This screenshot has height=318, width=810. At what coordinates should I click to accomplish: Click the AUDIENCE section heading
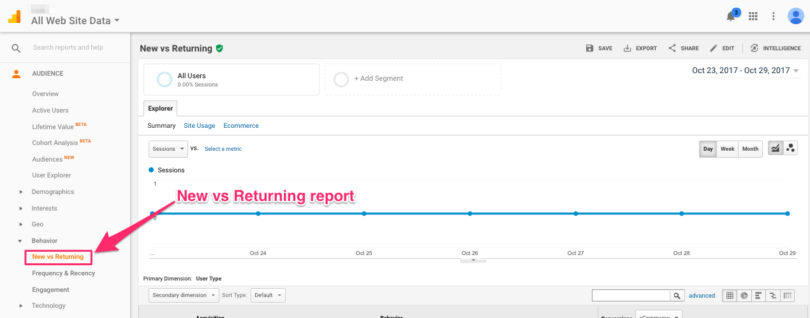coord(48,74)
